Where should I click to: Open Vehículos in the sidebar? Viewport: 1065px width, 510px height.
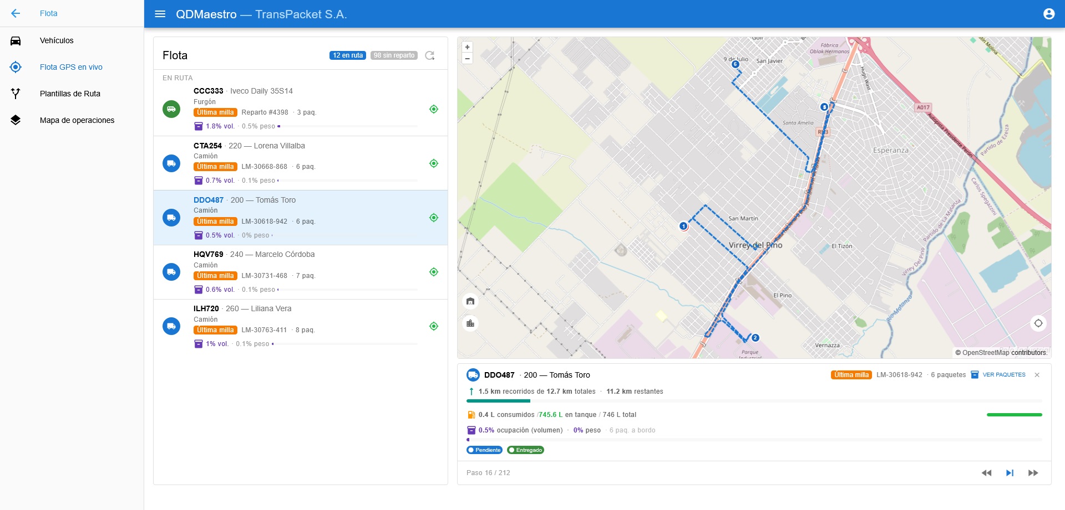72,40
